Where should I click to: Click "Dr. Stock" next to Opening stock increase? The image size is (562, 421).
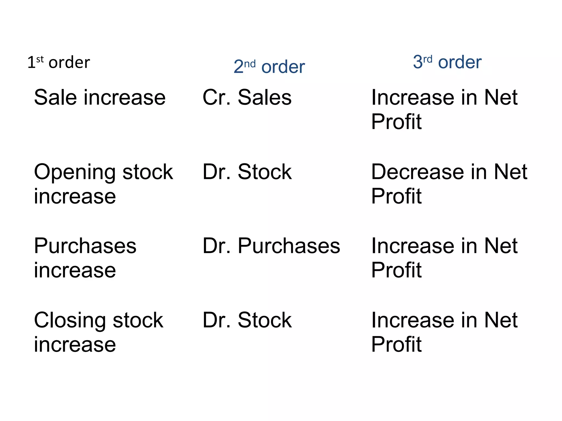pos(247,172)
